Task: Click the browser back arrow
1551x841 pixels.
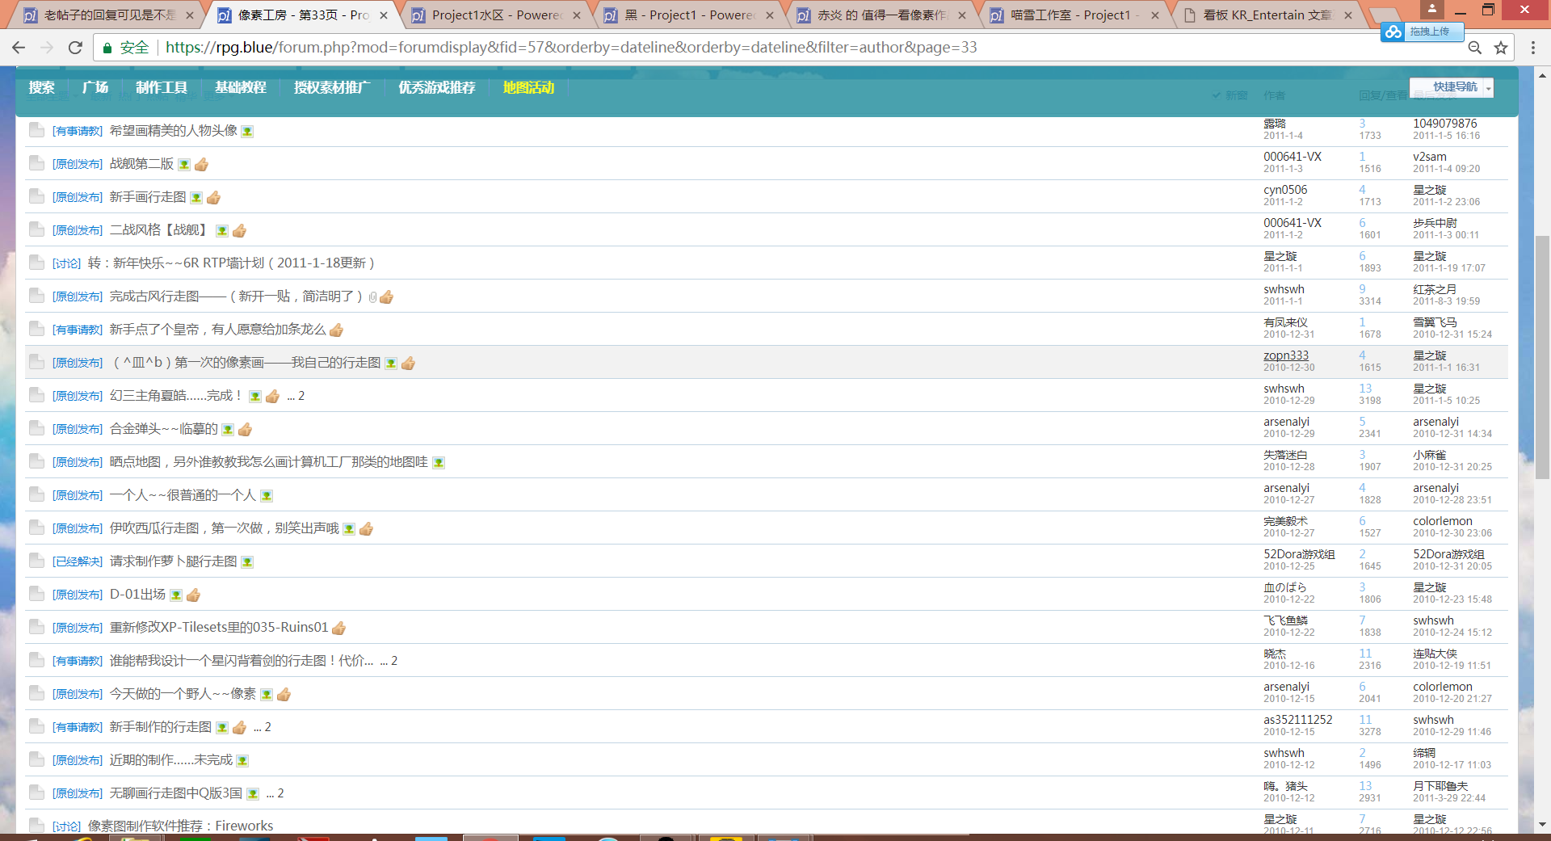Action: [19, 48]
